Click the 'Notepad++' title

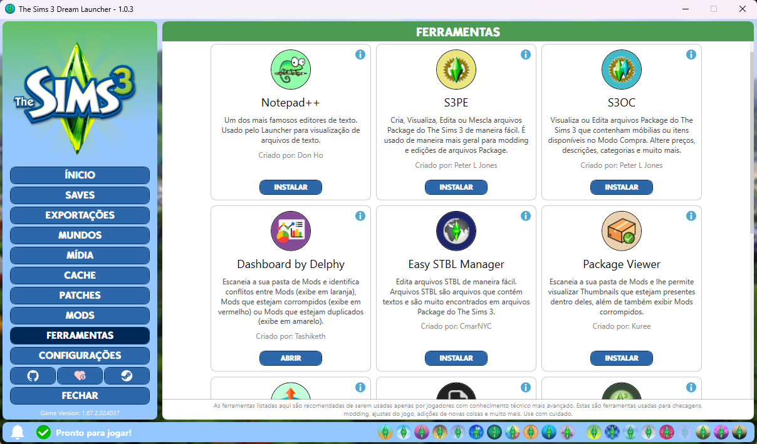point(291,103)
